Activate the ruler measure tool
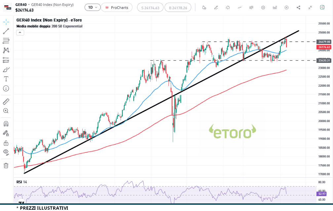333x211 pixels. (6, 102)
